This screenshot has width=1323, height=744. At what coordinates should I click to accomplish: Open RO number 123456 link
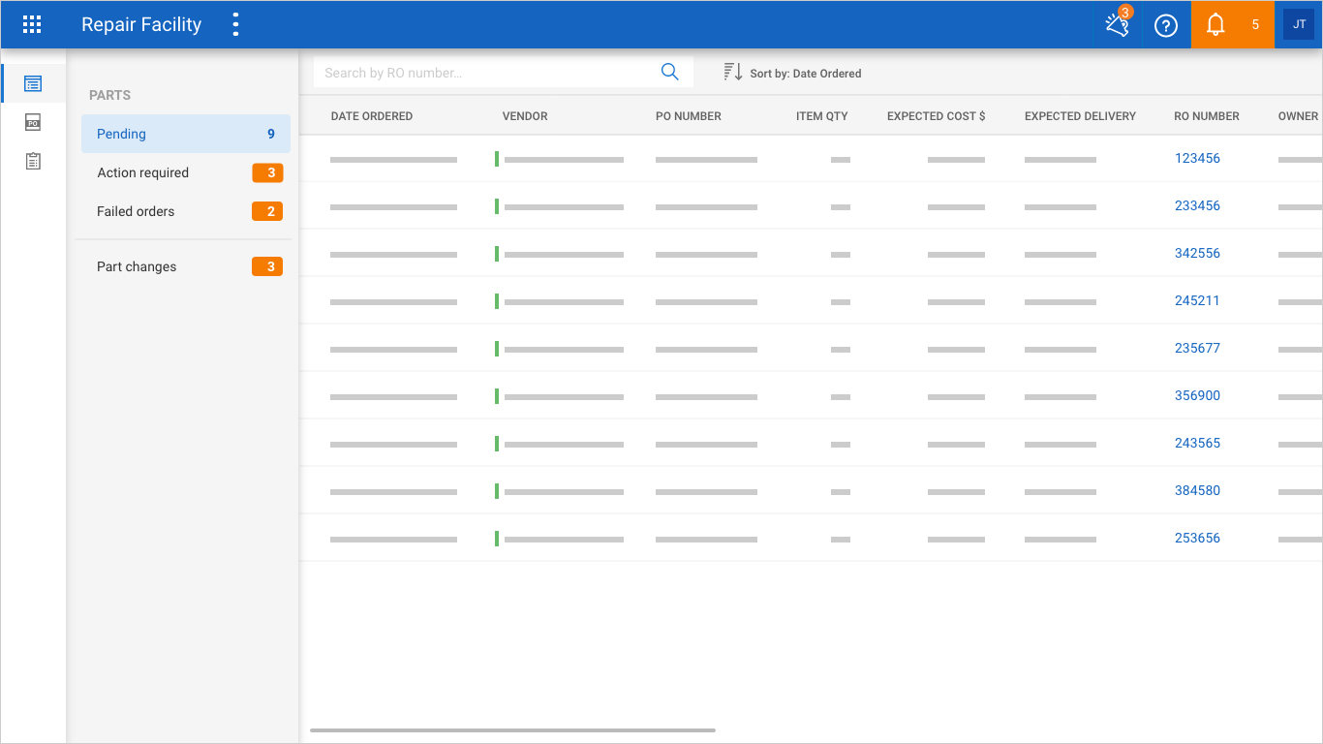click(x=1197, y=158)
